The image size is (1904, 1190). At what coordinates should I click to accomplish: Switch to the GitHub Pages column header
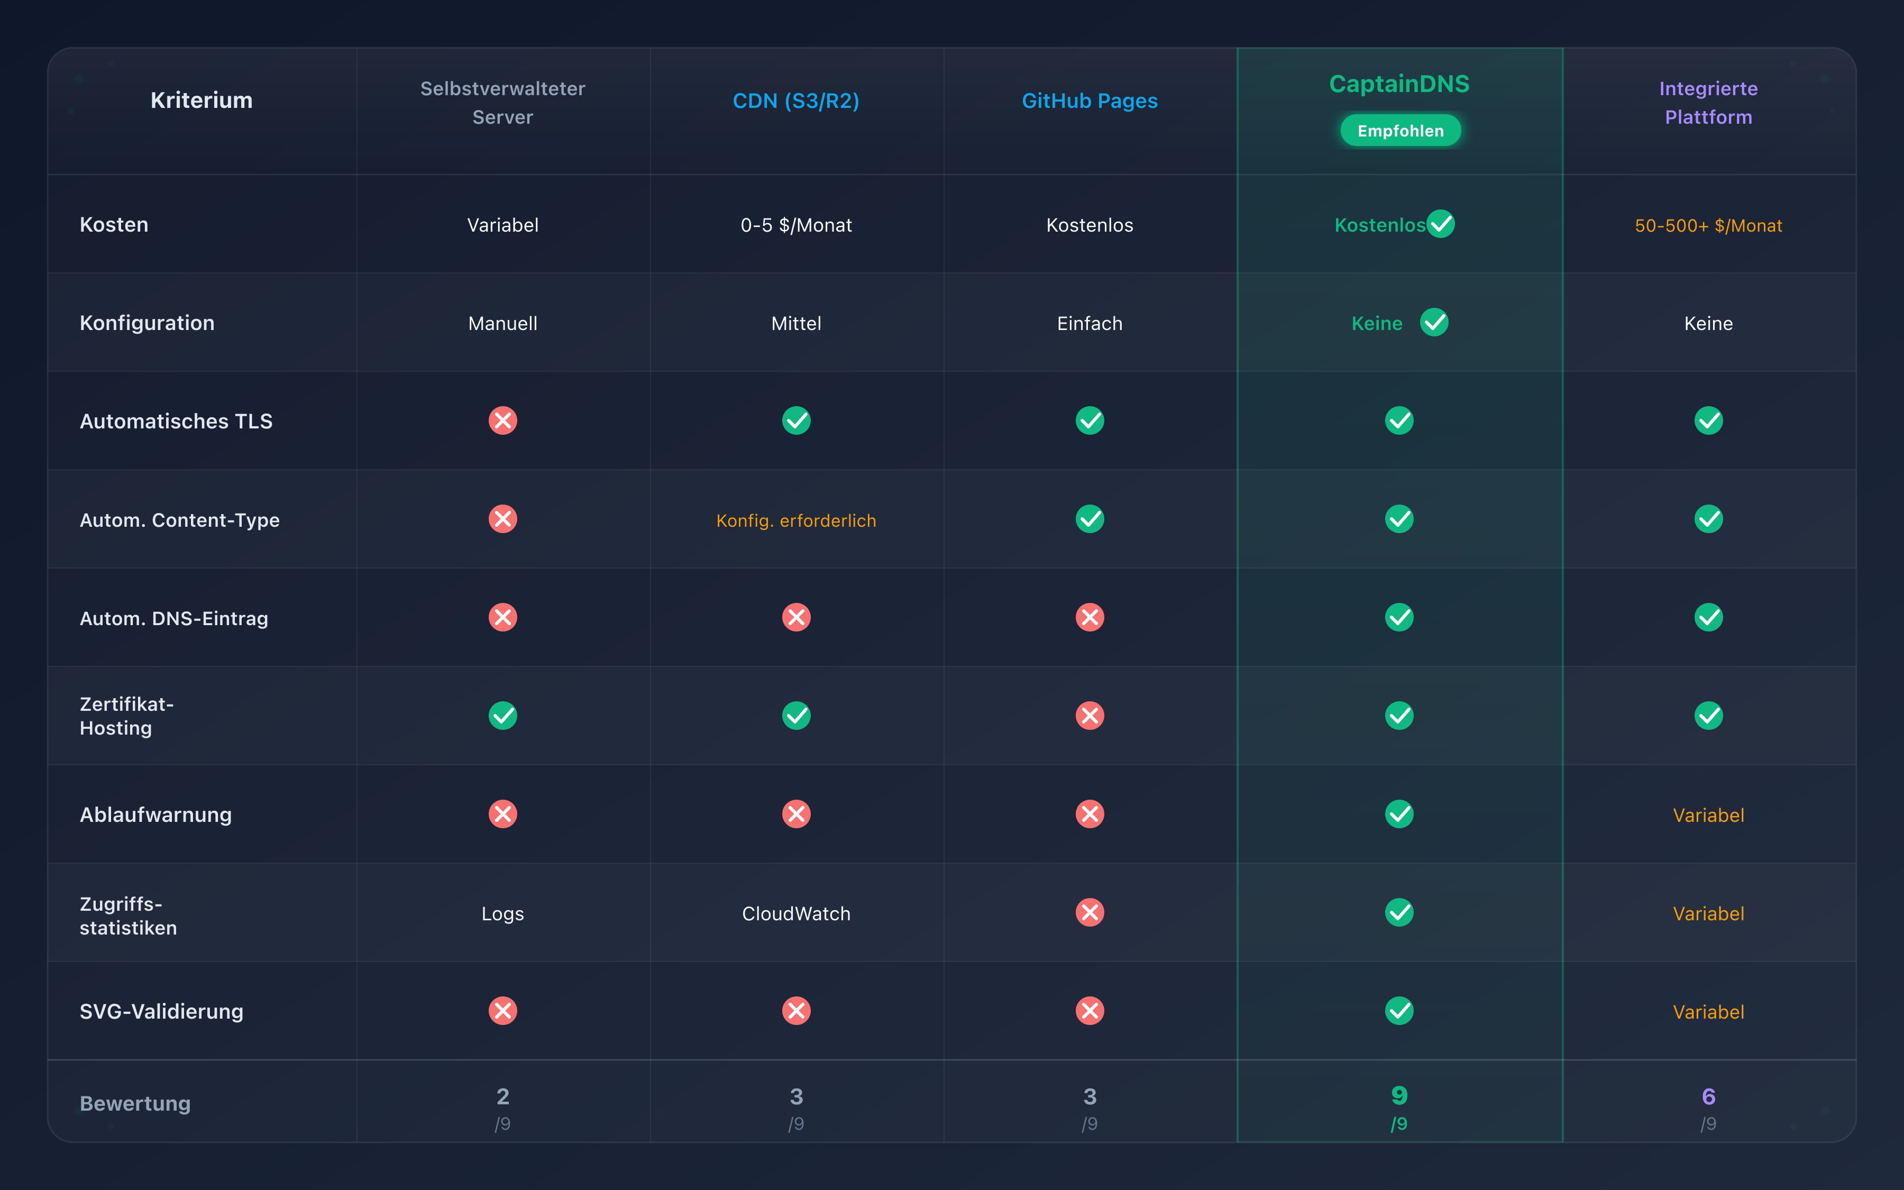tap(1090, 100)
